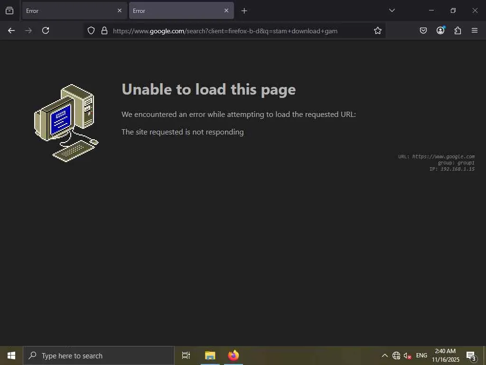Click the 'Unable to load this page' heading

coord(209,90)
